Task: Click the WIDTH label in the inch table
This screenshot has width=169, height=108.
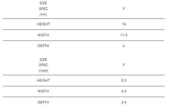Action: click(43, 91)
